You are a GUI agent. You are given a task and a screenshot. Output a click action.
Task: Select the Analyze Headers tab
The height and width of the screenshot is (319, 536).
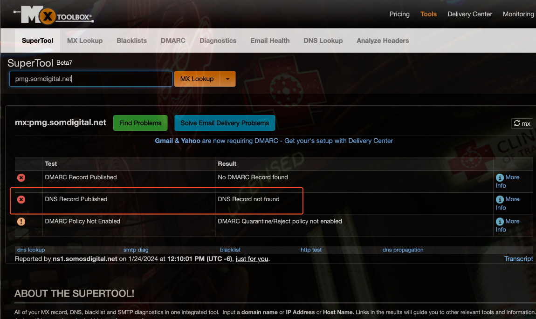(383, 41)
